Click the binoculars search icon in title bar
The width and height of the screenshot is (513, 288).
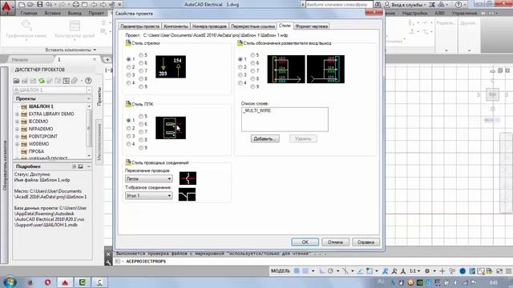[x=378, y=5]
